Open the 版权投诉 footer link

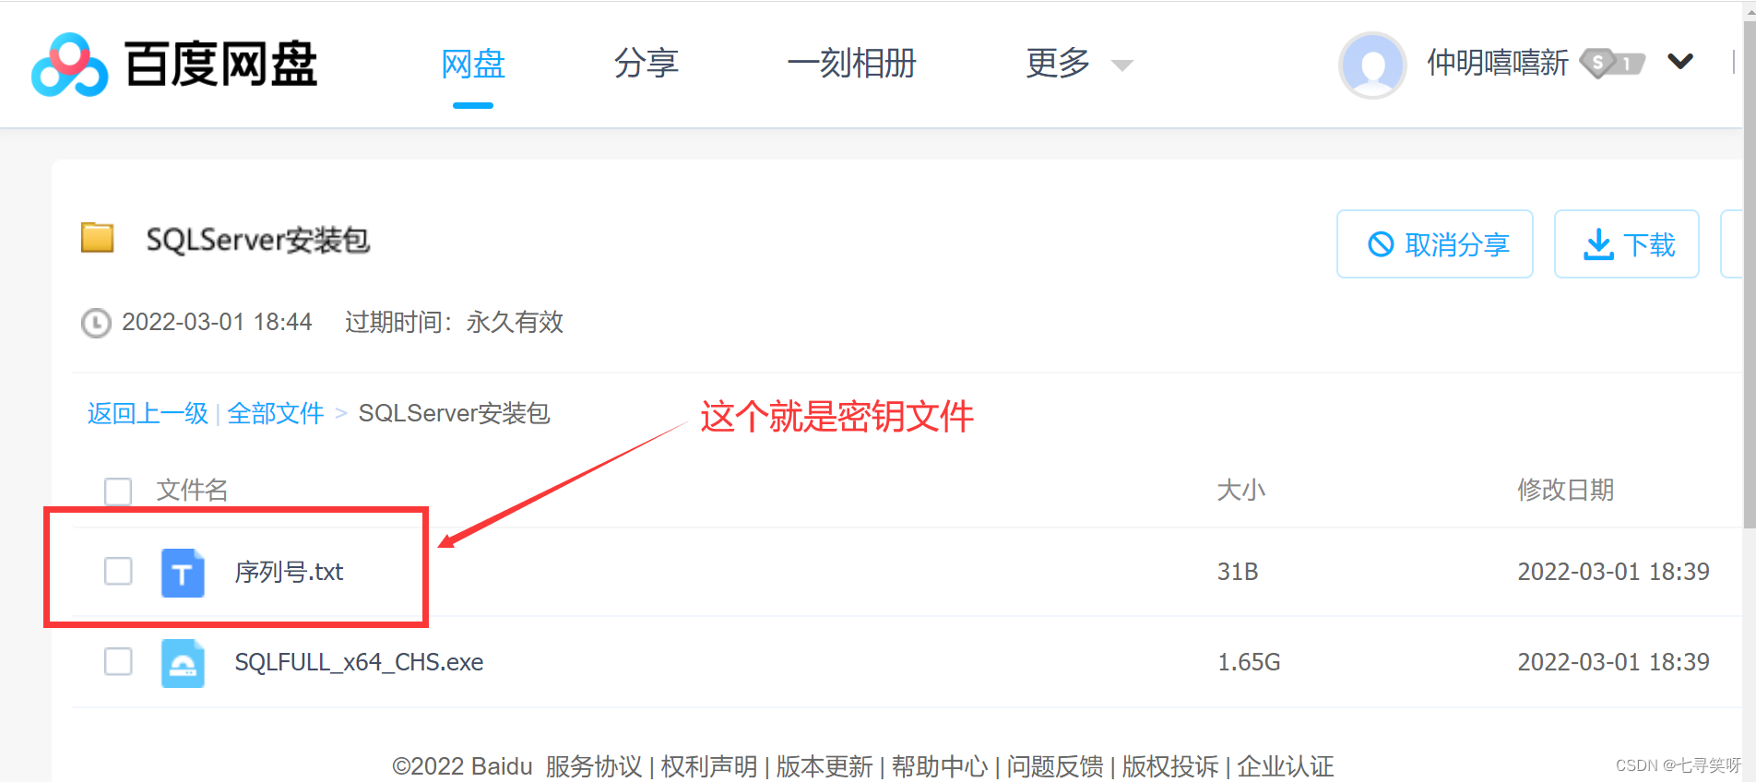[1169, 766]
